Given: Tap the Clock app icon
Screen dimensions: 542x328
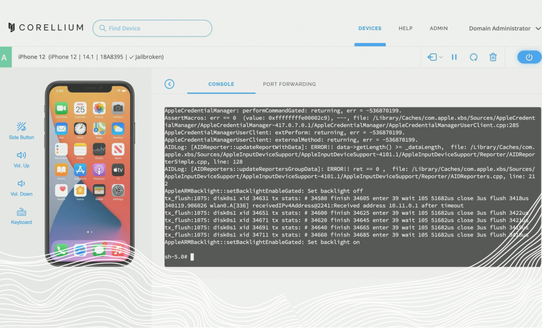Looking at the screenshot, I should [x=80, y=129].
